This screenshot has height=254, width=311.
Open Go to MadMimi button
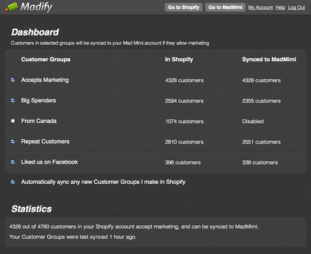point(225,7)
